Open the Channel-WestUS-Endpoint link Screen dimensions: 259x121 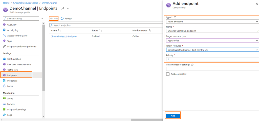tap(64, 36)
